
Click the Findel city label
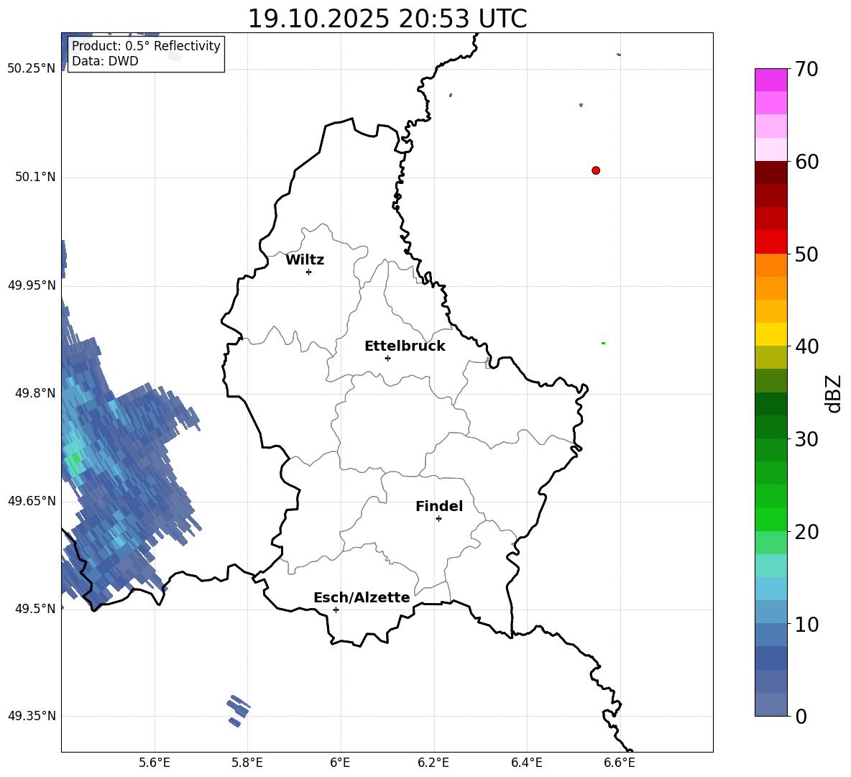click(x=439, y=506)
